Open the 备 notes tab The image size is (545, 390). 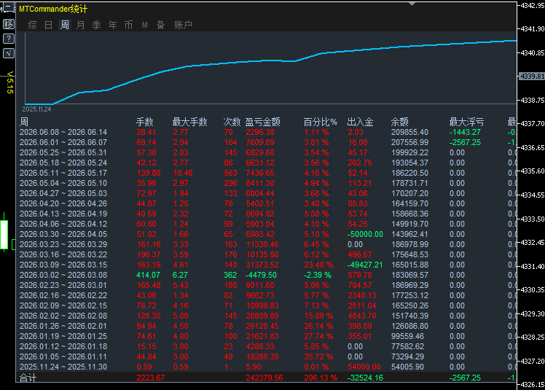pyautogui.click(x=160, y=25)
